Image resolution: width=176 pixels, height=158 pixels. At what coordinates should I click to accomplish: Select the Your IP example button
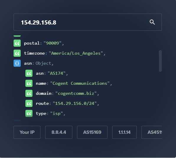pyautogui.click(x=27, y=132)
